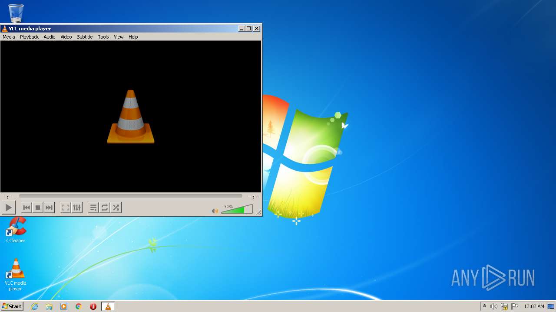Open Windows Explorer from taskbar
Image resolution: width=556 pixels, height=312 pixels.
point(49,306)
